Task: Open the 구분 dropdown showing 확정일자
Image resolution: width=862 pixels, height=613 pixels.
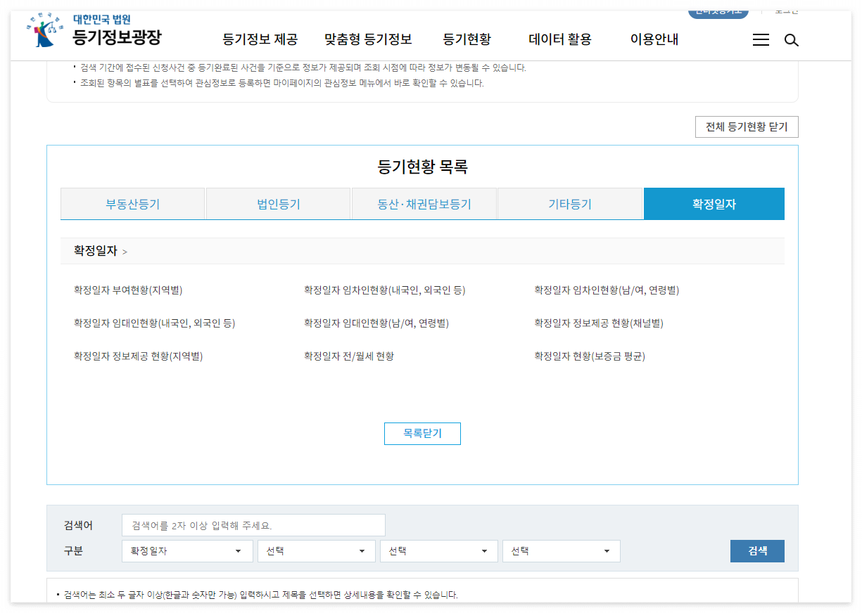Action: (x=186, y=551)
